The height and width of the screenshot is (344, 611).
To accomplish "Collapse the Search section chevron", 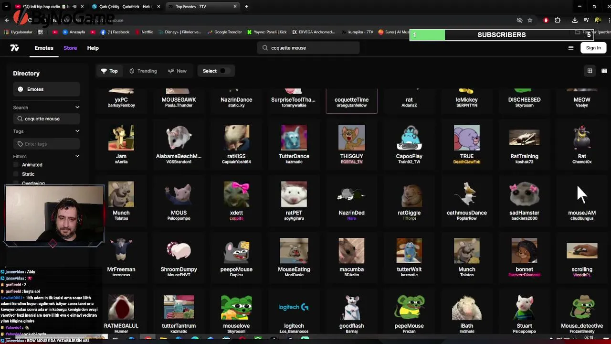I will tap(77, 107).
